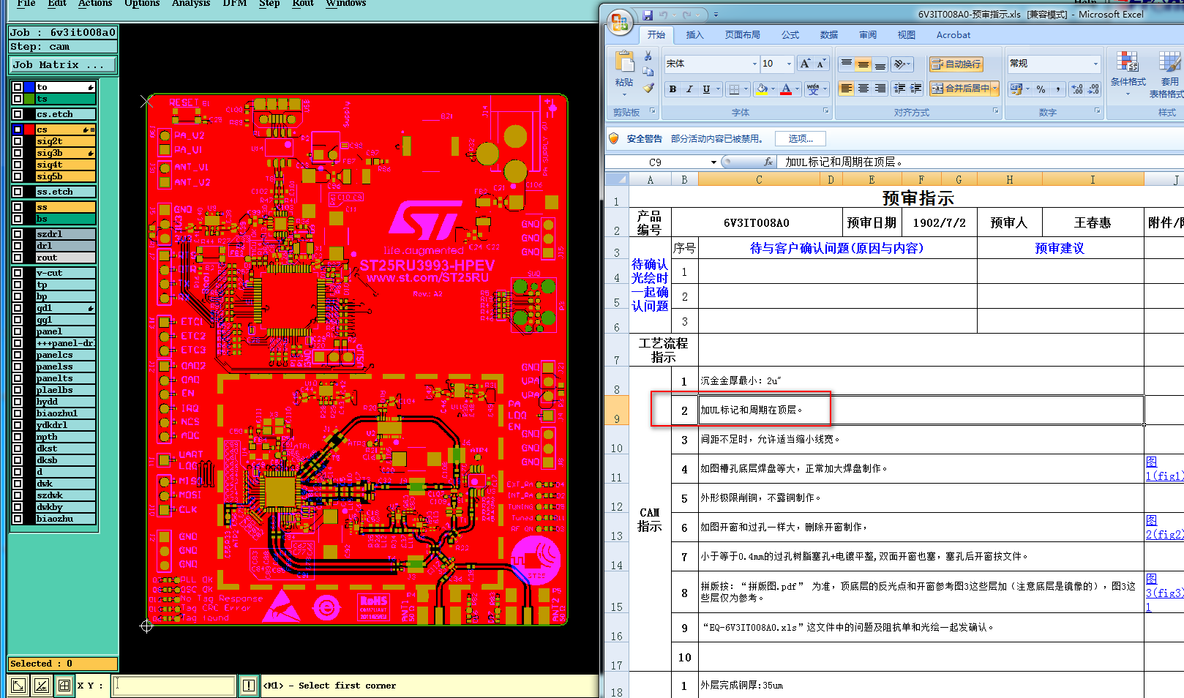Click the Align Text Left icon

tap(847, 89)
